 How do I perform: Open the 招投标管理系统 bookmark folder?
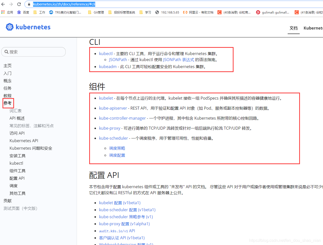[122, 12]
